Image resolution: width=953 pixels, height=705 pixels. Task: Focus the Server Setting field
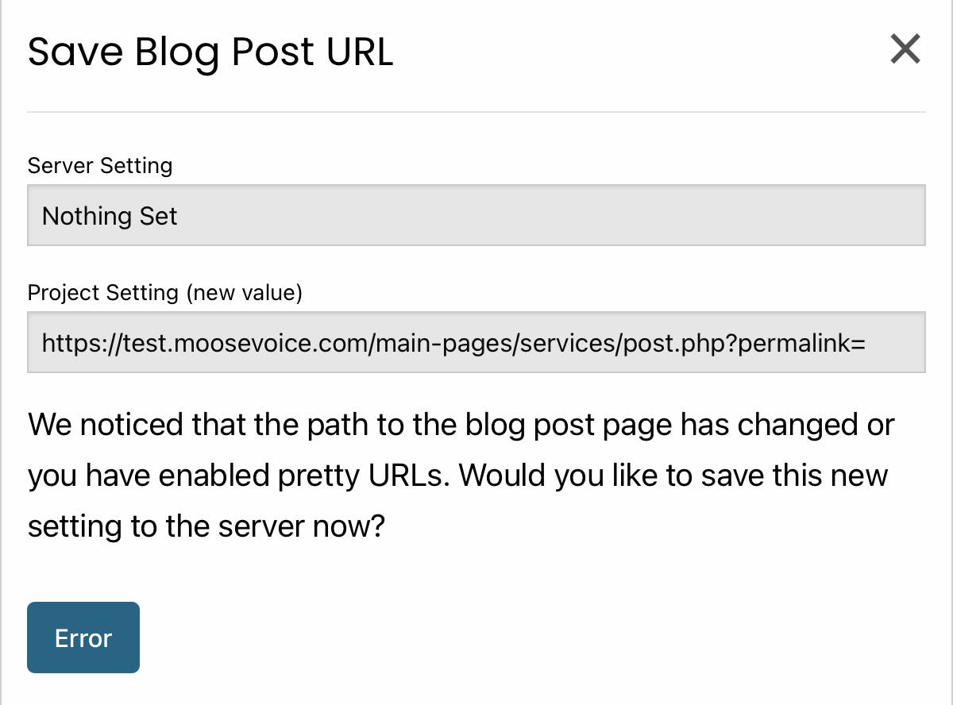476,215
